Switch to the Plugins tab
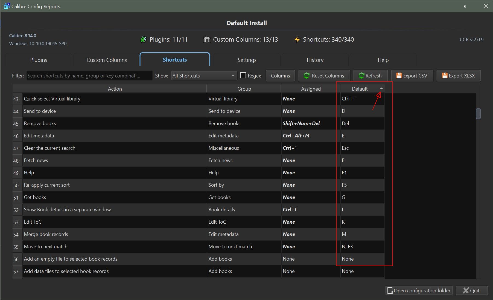 tap(39, 60)
